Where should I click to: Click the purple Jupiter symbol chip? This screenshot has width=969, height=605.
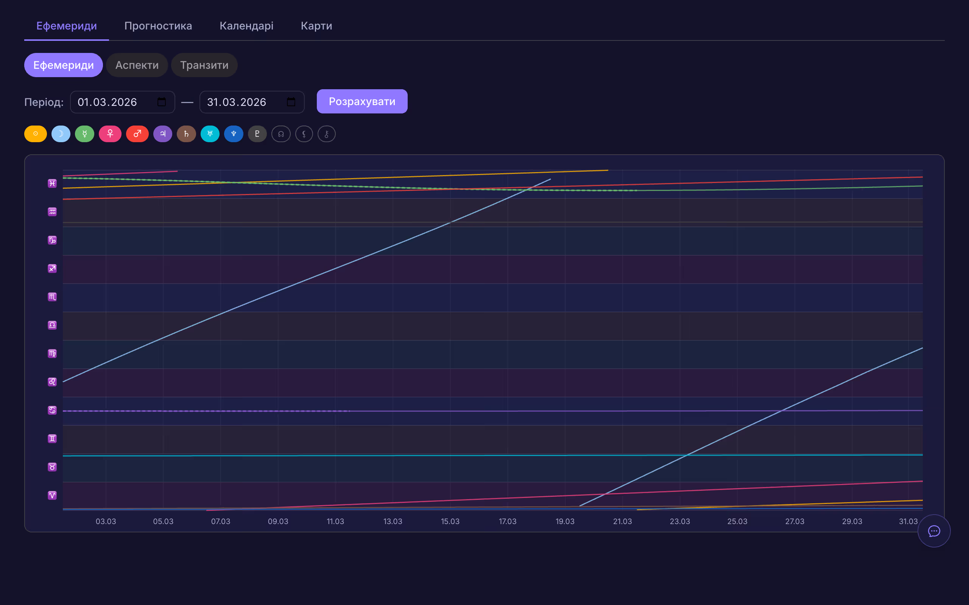(x=162, y=133)
